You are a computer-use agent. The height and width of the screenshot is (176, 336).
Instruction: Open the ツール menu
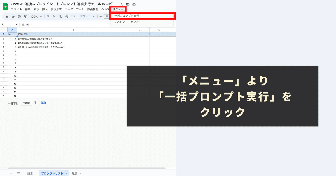coord(80,9)
